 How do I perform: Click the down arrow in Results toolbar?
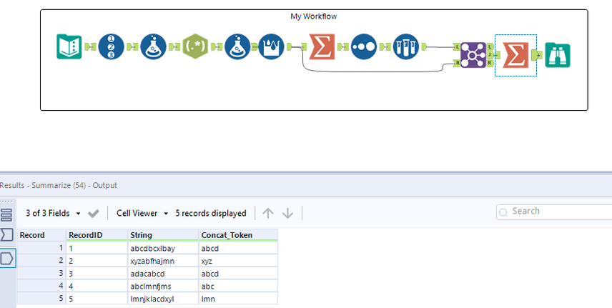287,213
